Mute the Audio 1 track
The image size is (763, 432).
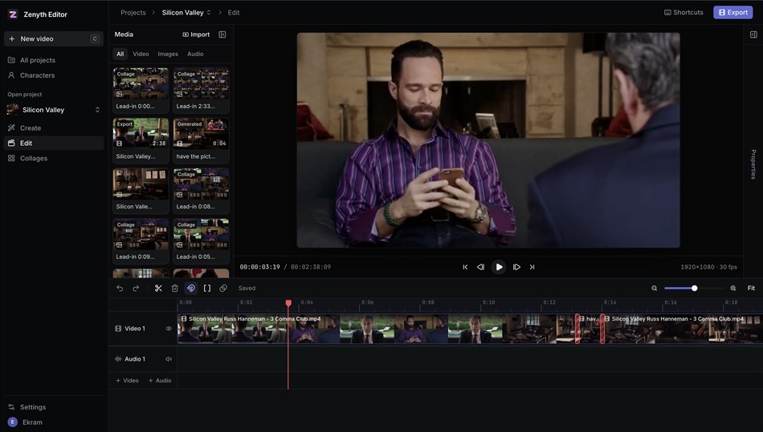coord(169,359)
